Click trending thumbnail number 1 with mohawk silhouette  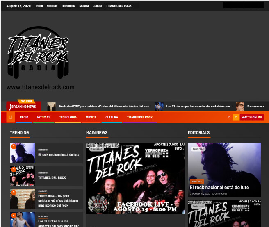(23, 153)
